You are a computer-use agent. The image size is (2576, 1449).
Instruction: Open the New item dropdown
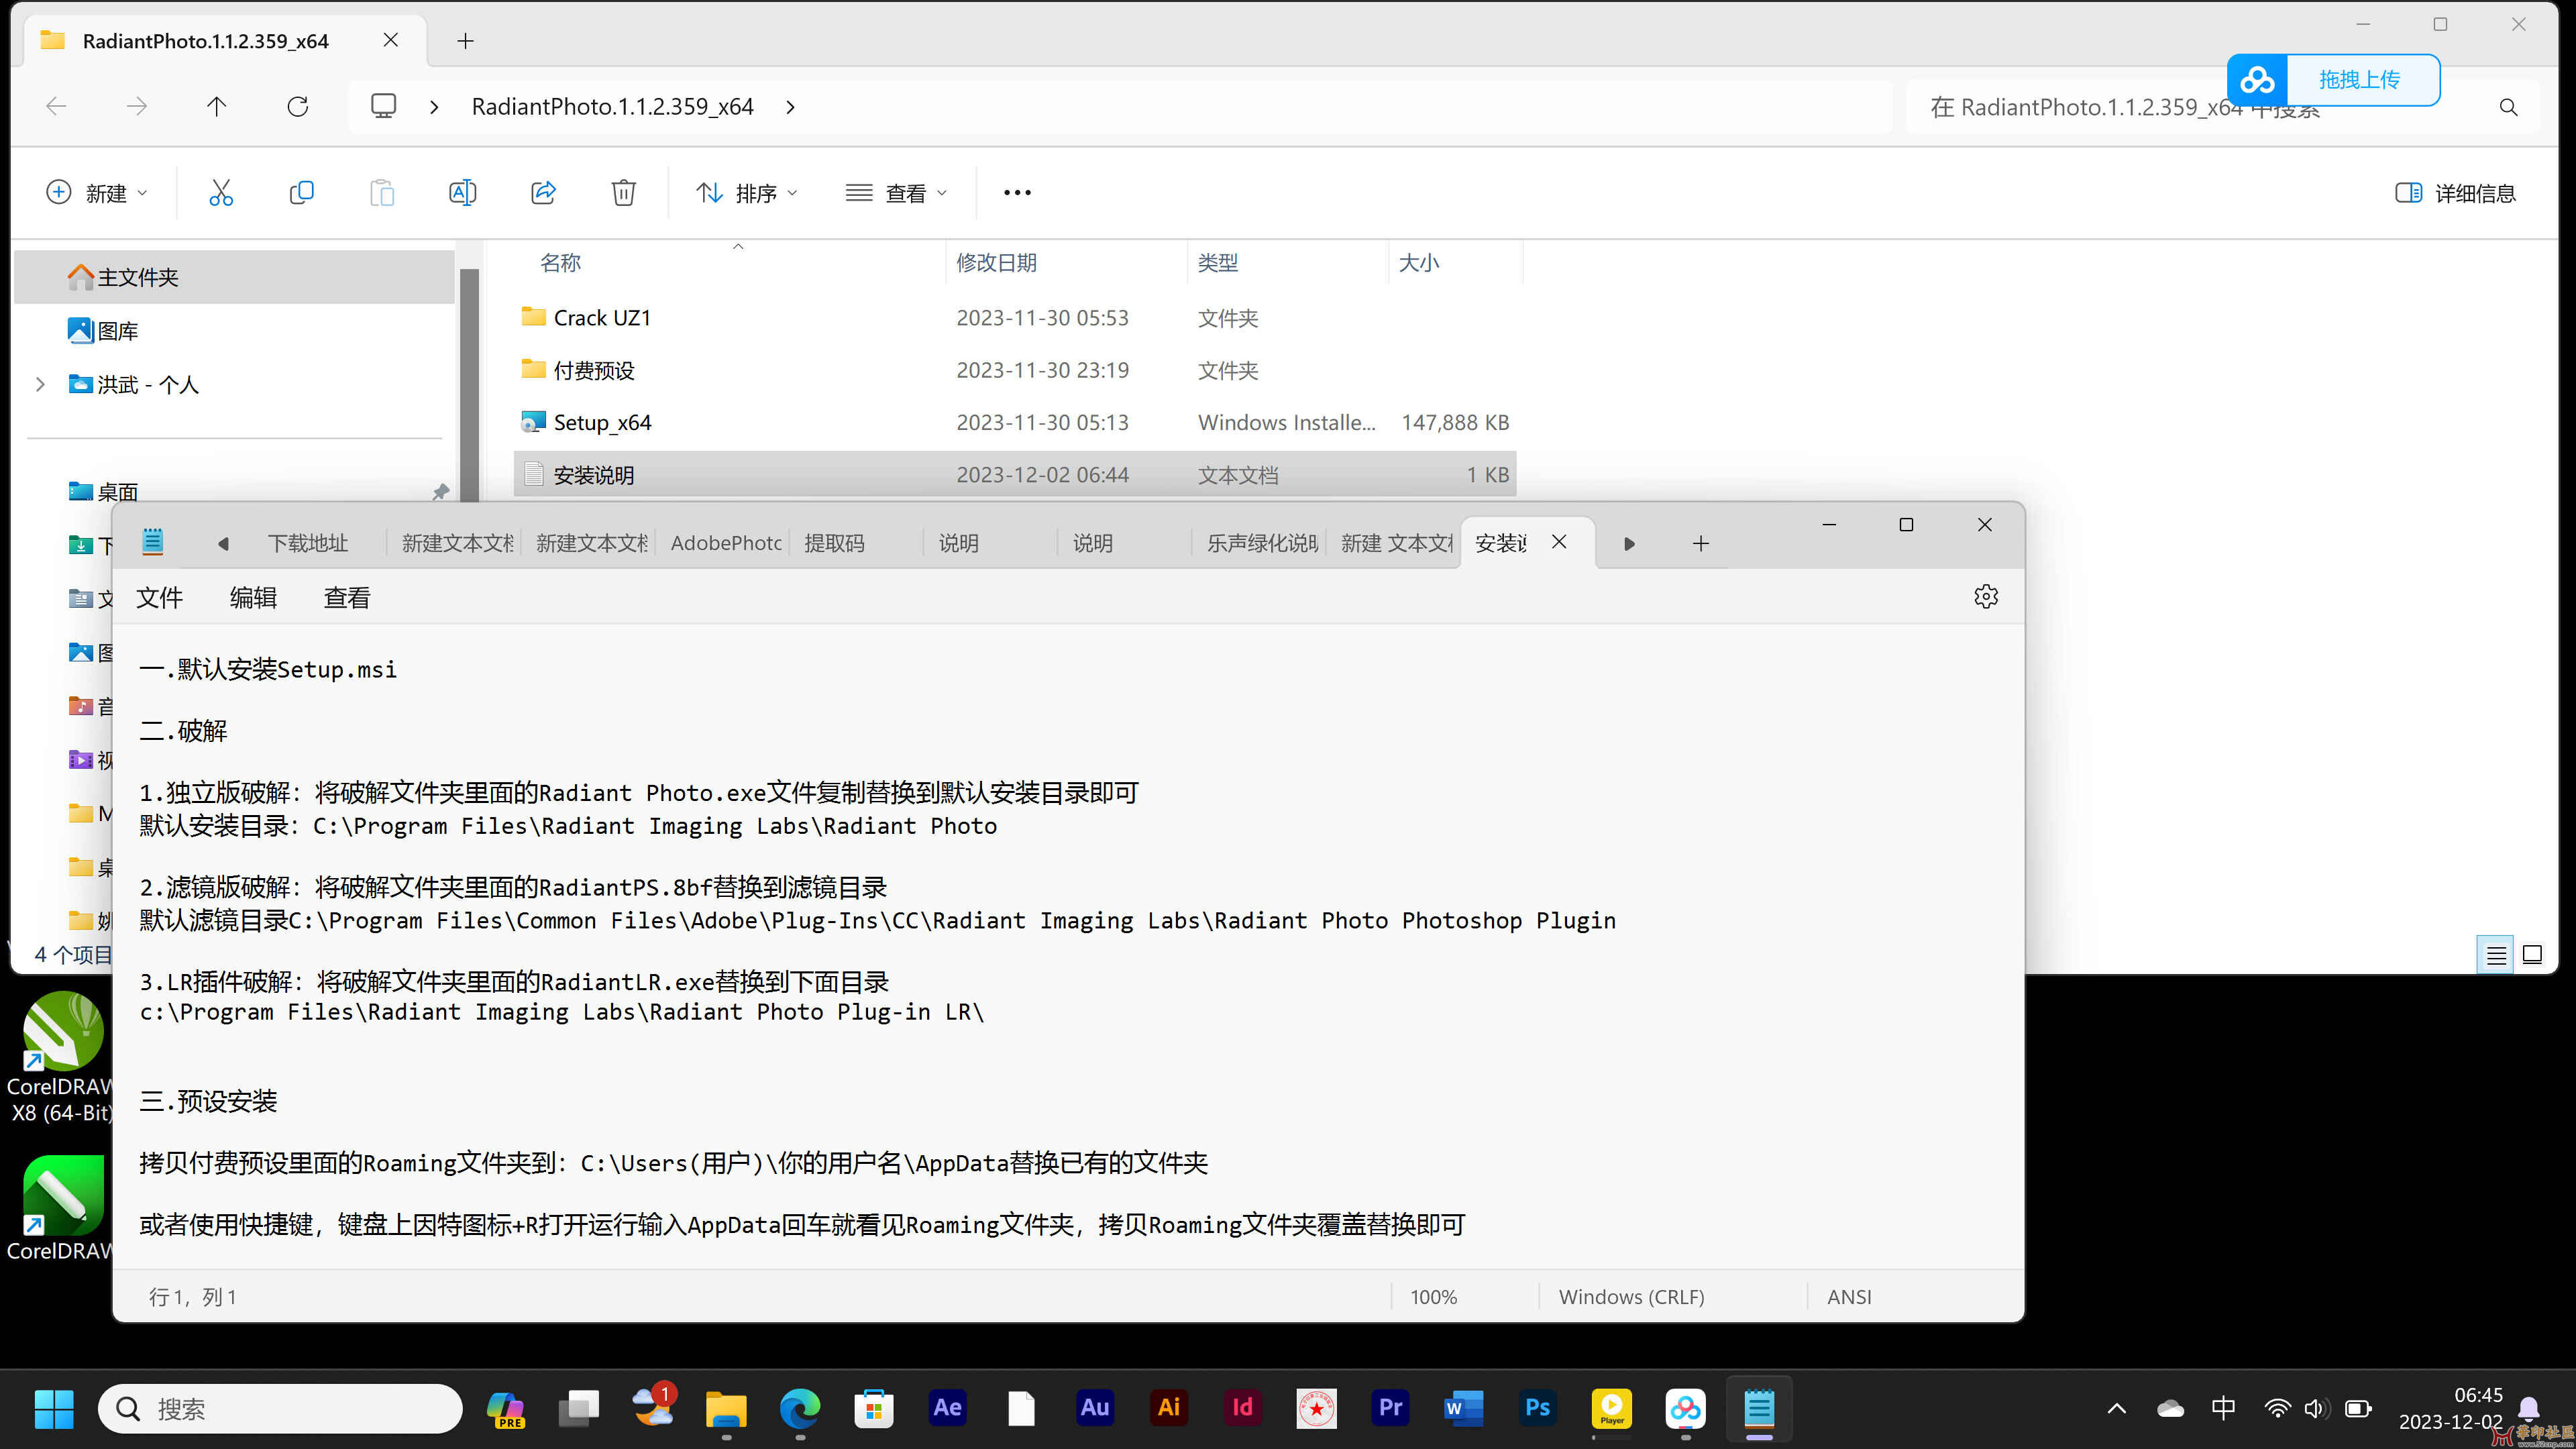pyautogui.click(x=97, y=193)
